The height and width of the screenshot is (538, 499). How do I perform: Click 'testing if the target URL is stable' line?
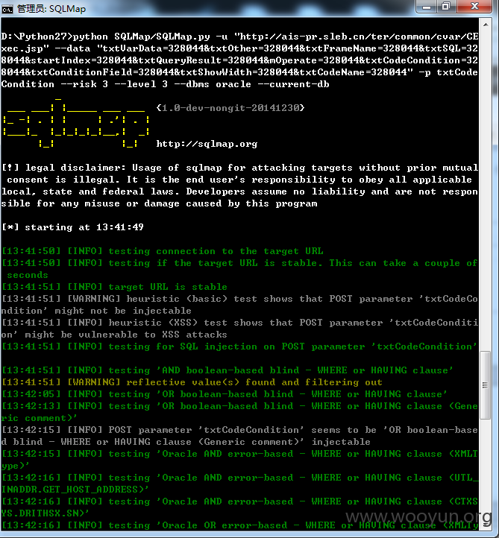239,269
